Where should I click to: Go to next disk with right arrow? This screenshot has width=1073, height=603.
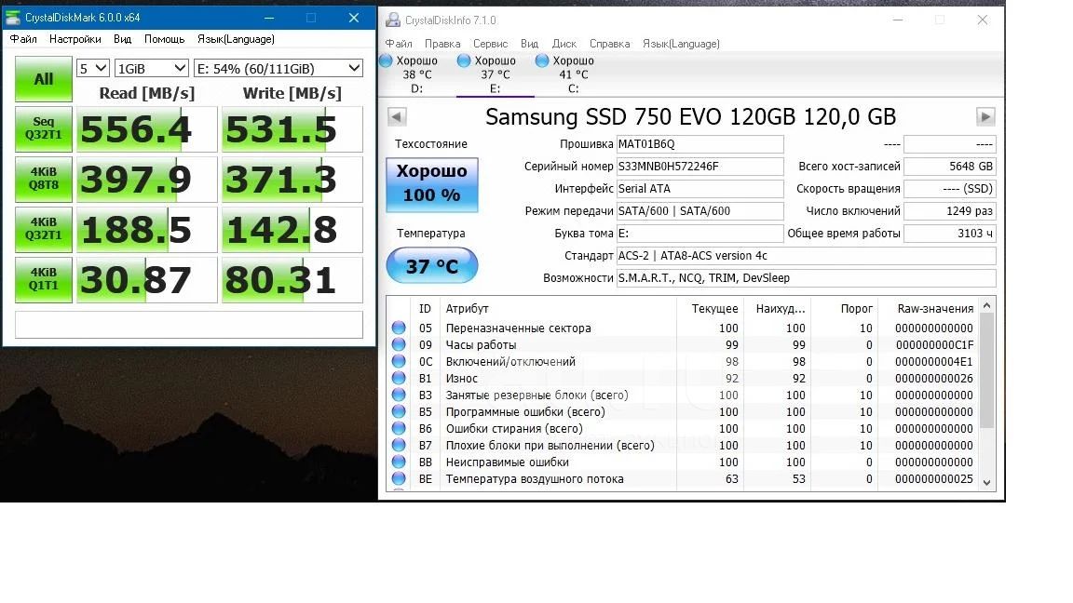point(985,117)
